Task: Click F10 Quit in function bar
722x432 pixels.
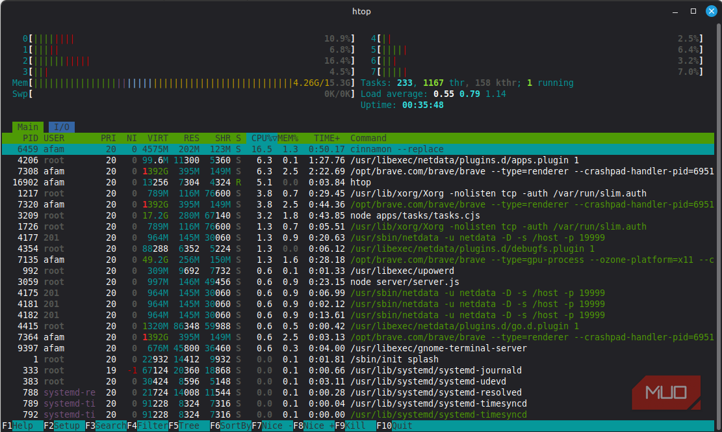Action: point(394,425)
